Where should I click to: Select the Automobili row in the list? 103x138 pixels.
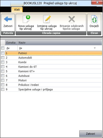click(x=54, y=58)
